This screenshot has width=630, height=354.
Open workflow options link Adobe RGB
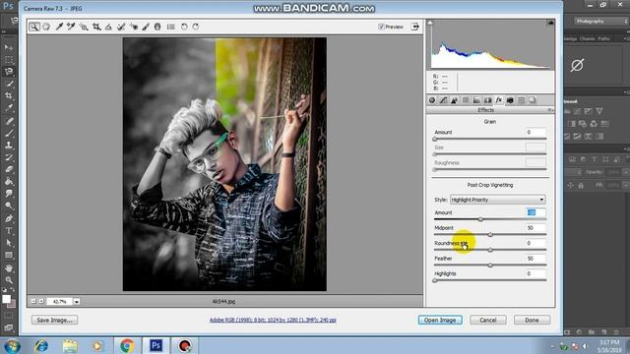[273, 320]
